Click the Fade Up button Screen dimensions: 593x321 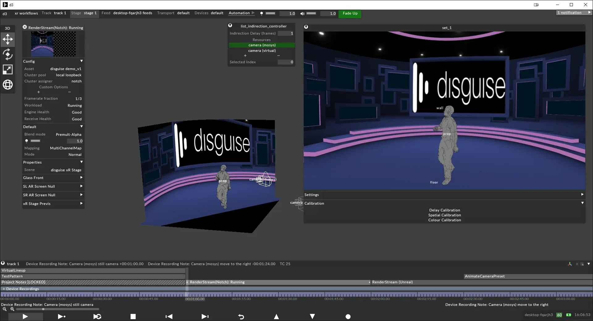click(350, 13)
